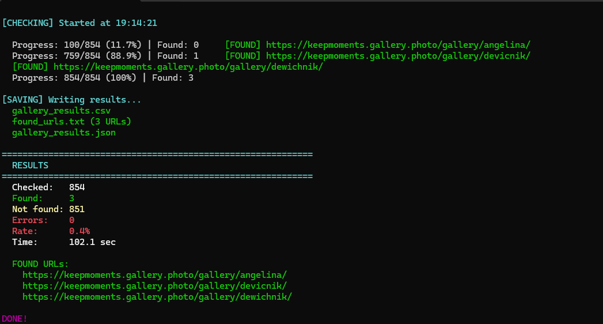Screen dimensions: 603x324
Task: Click the green Found: 3 value
Action: tap(71, 198)
